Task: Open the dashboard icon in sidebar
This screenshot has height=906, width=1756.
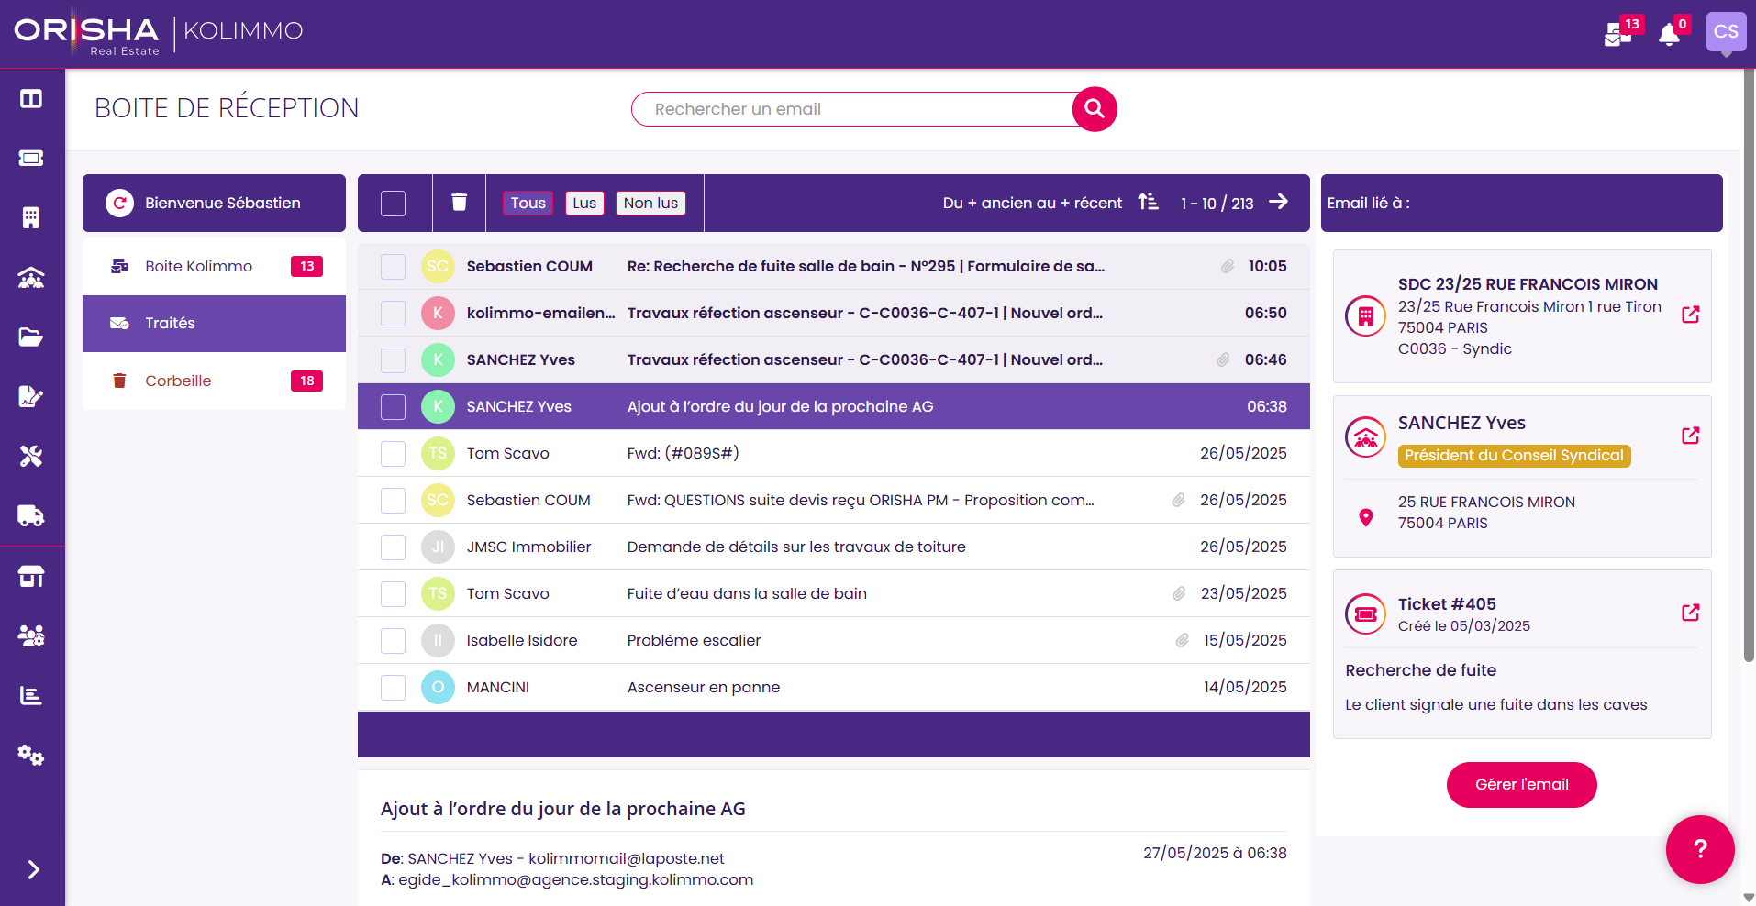Action: [x=31, y=99]
